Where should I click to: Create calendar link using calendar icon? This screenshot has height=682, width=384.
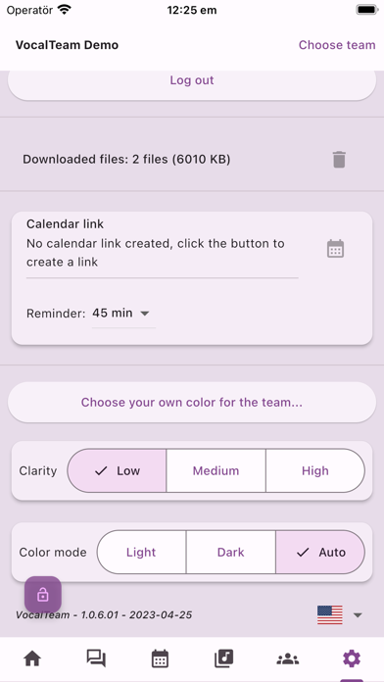335,249
